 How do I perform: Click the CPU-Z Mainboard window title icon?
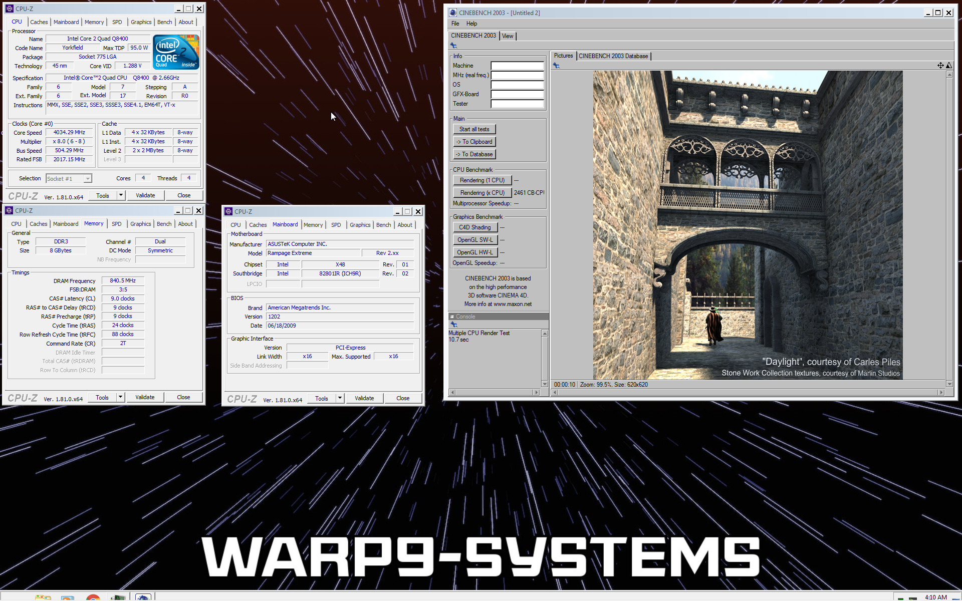228,211
